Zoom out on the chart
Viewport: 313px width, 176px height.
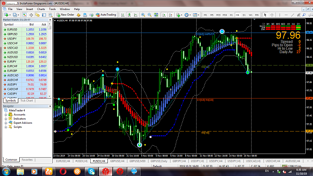(149, 15)
